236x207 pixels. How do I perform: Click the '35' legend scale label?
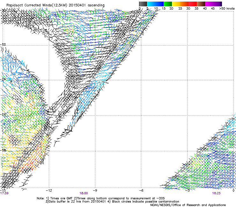click(196, 9)
